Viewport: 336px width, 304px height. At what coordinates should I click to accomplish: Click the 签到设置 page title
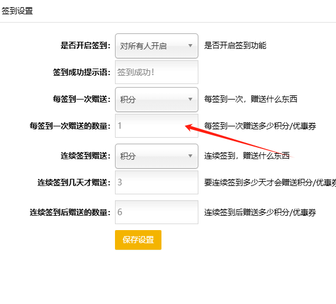(17, 11)
